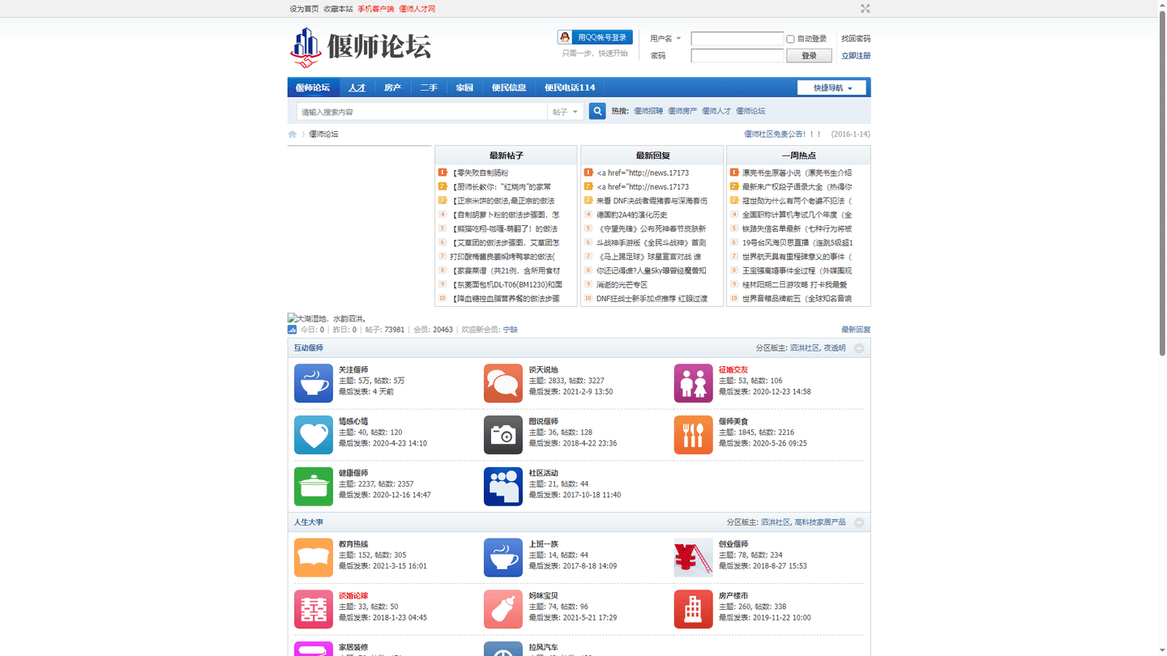Select the 偃师论坛 navigation tab
Image resolution: width=1167 pixels, height=656 pixels.
[313, 87]
